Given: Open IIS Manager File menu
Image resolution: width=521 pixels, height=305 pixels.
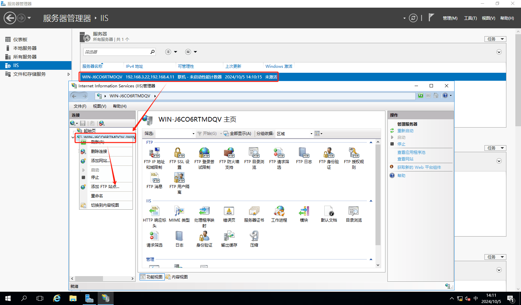Looking at the screenshot, I should pyautogui.click(x=80, y=106).
